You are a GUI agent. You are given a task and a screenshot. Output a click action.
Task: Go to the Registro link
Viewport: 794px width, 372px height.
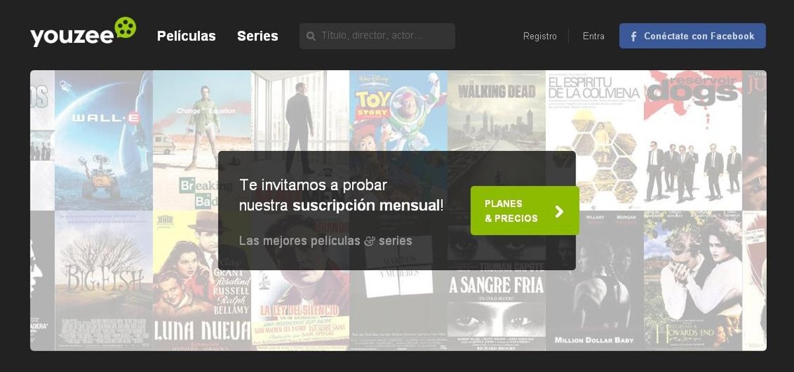click(x=540, y=36)
